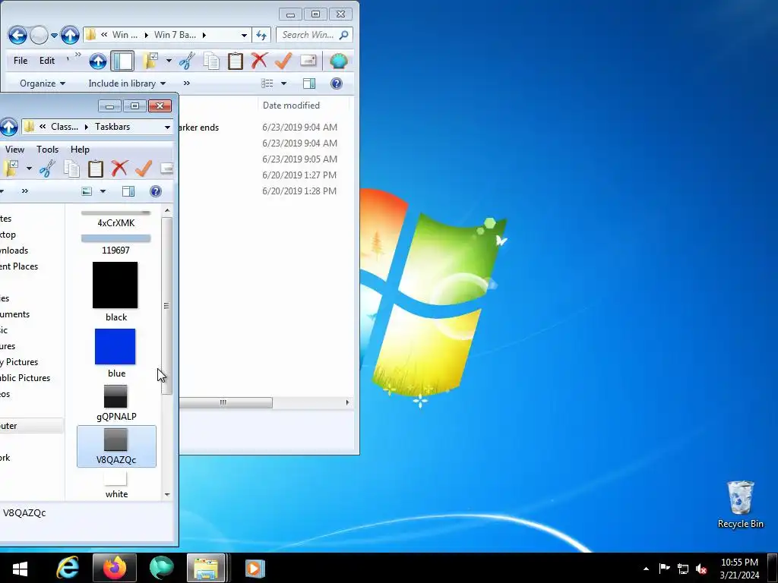This screenshot has width=778, height=583.
Task: Click the horizontal scrollbar right arrow in the Win 7 window
Action: point(347,402)
